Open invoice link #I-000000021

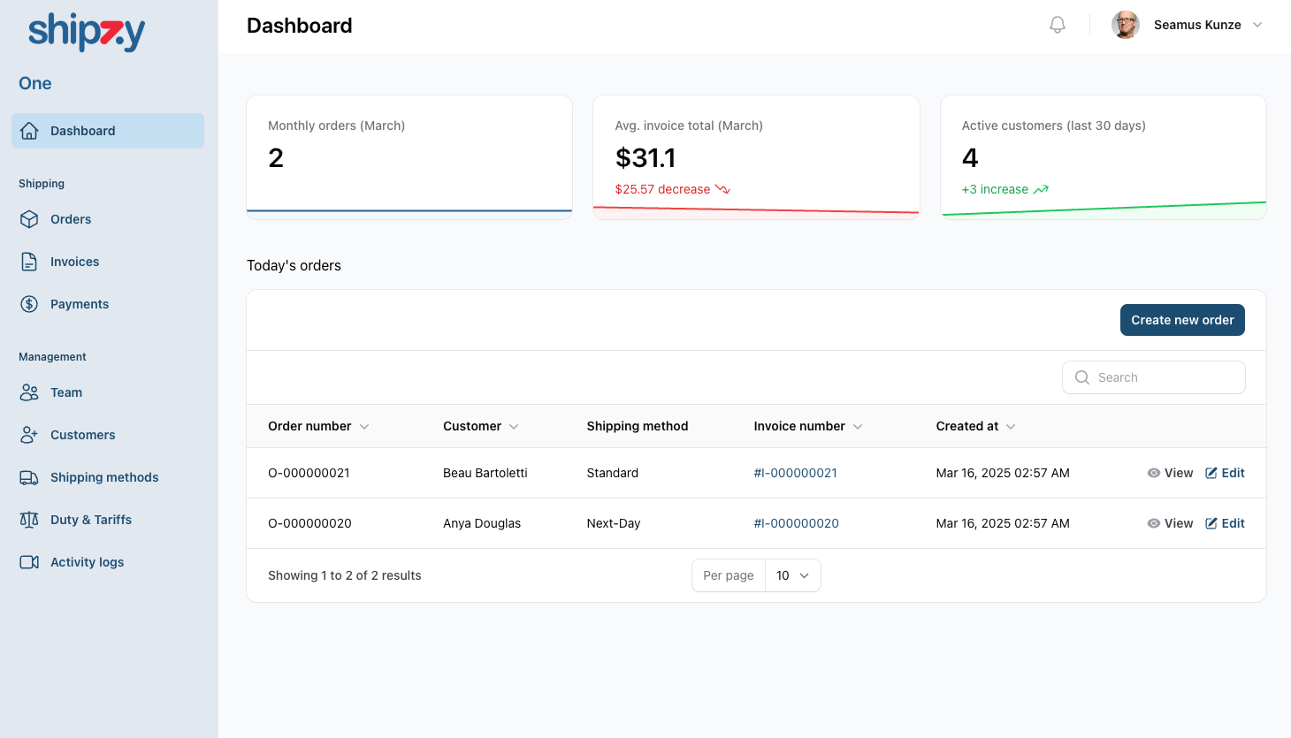coord(795,473)
